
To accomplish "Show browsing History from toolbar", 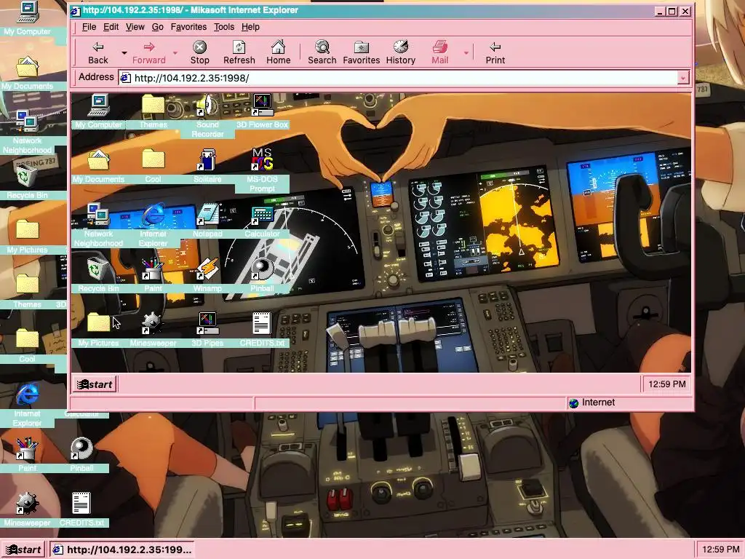I will pos(401,52).
